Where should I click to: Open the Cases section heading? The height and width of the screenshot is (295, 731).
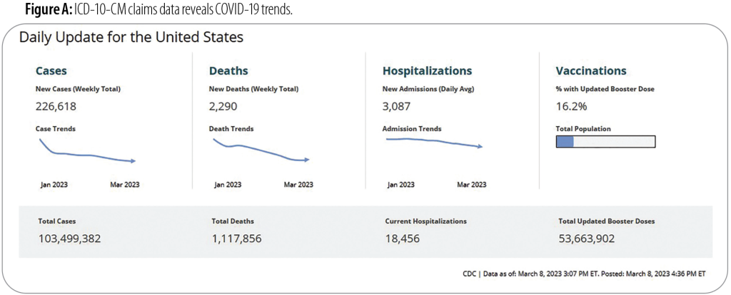coord(51,71)
